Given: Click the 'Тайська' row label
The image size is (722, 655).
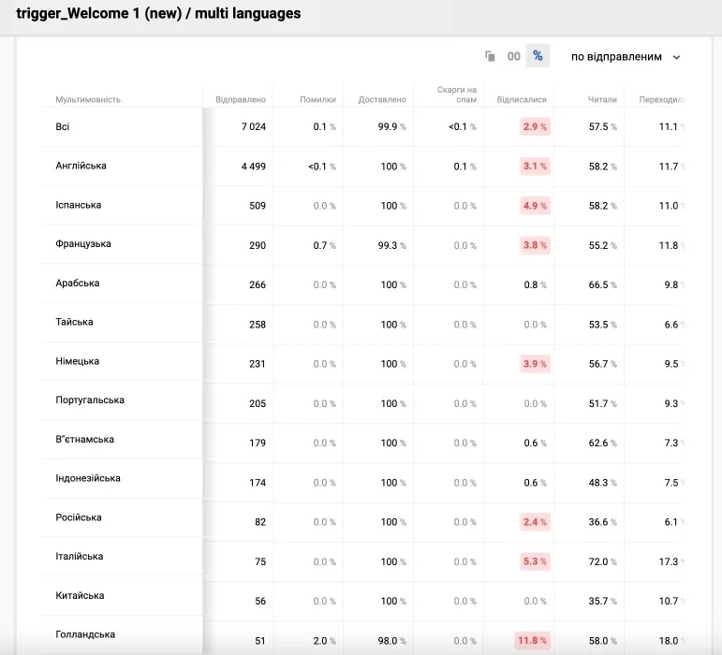Looking at the screenshot, I should tap(74, 322).
